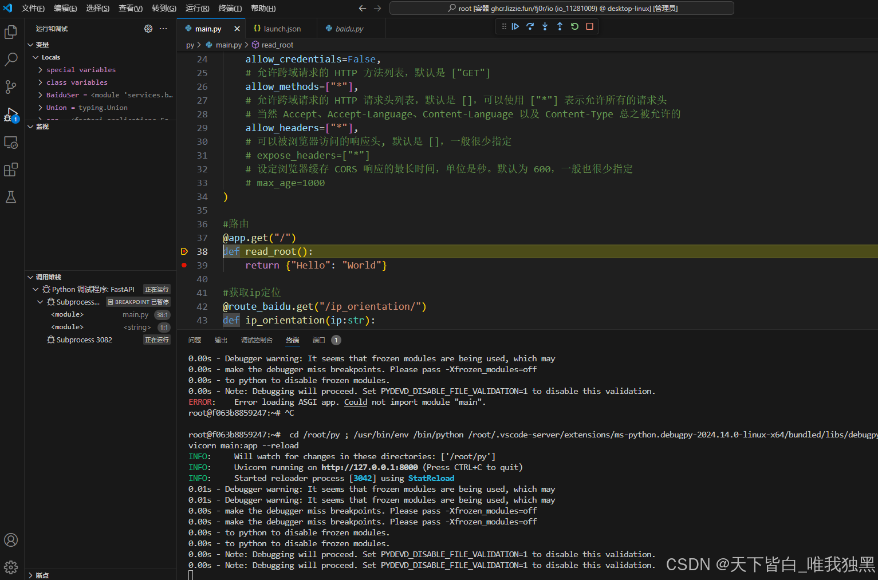Open the Search view in the activity bar
Viewport: 878px width, 580px height.
click(x=11, y=59)
